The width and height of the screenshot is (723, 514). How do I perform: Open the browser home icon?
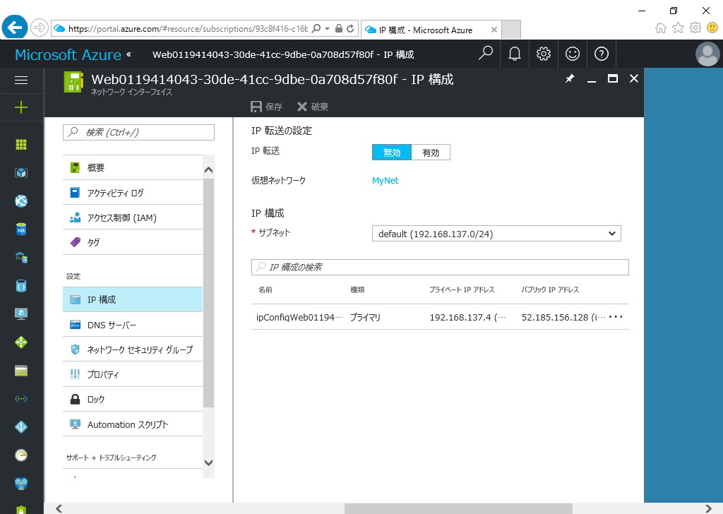(x=660, y=28)
